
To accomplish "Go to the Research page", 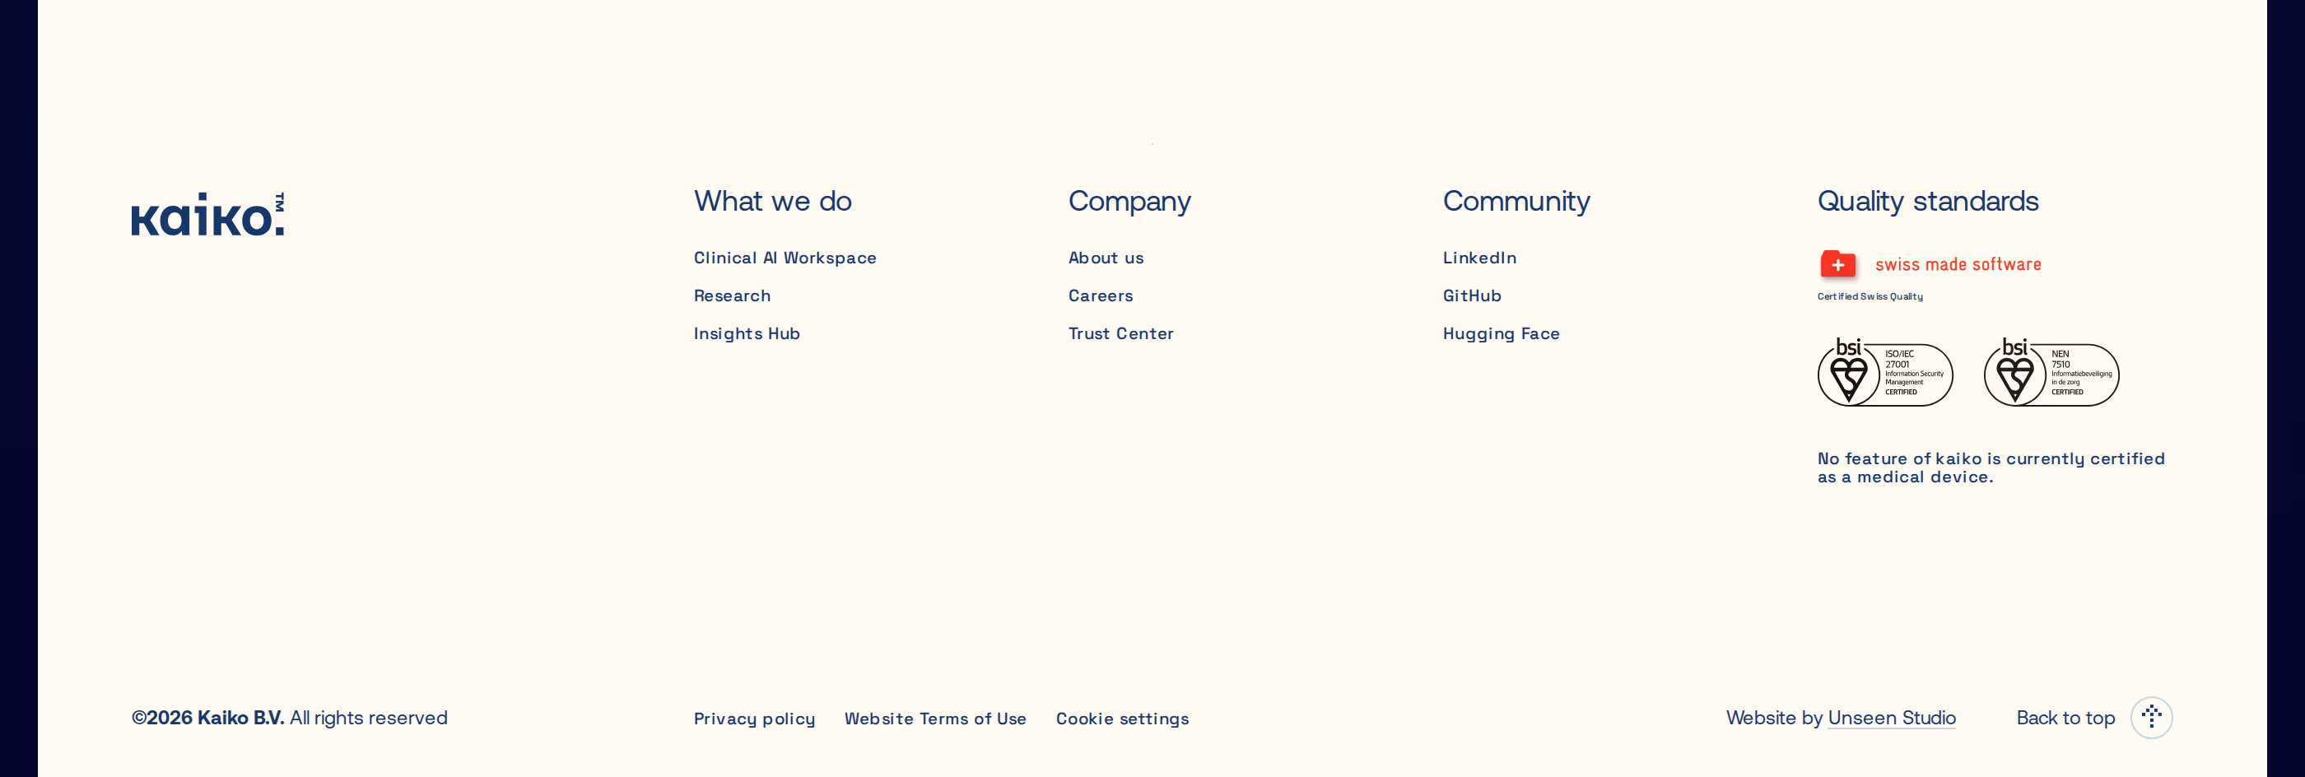I will tap(732, 295).
